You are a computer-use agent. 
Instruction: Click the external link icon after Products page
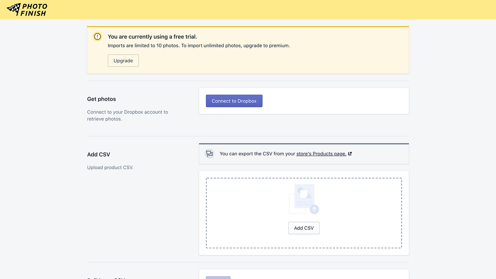pyautogui.click(x=350, y=154)
